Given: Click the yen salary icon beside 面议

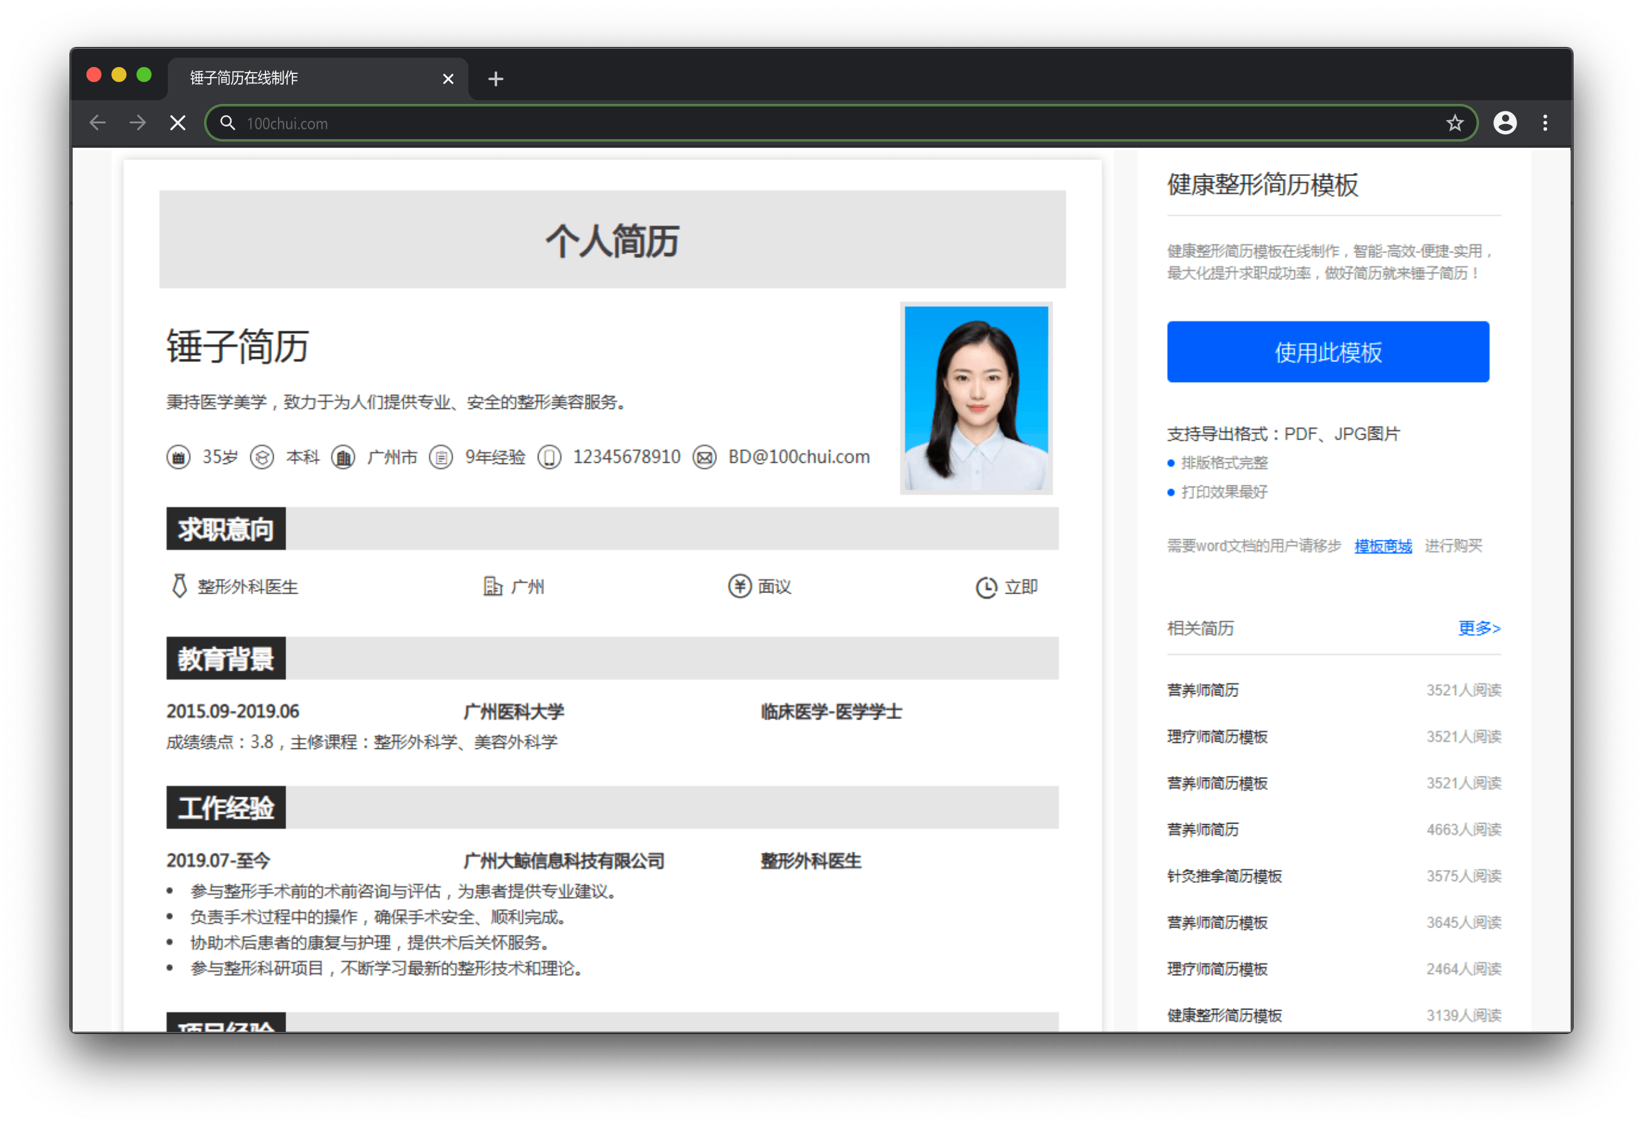Looking at the screenshot, I should [x=739, y=586].
